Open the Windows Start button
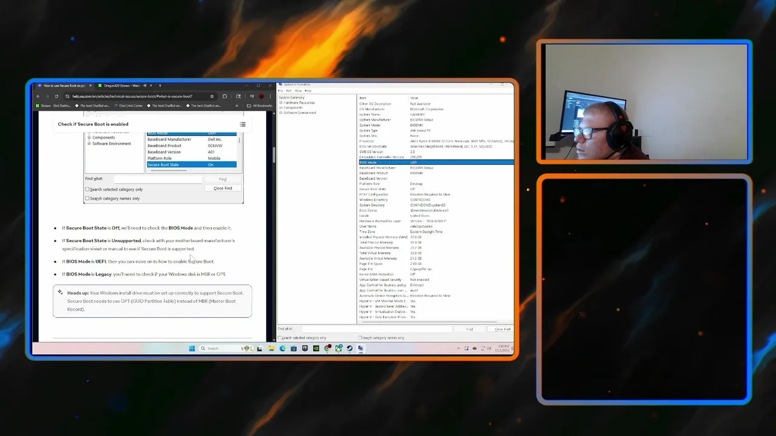776x436 pixels. tap(192, 348)
